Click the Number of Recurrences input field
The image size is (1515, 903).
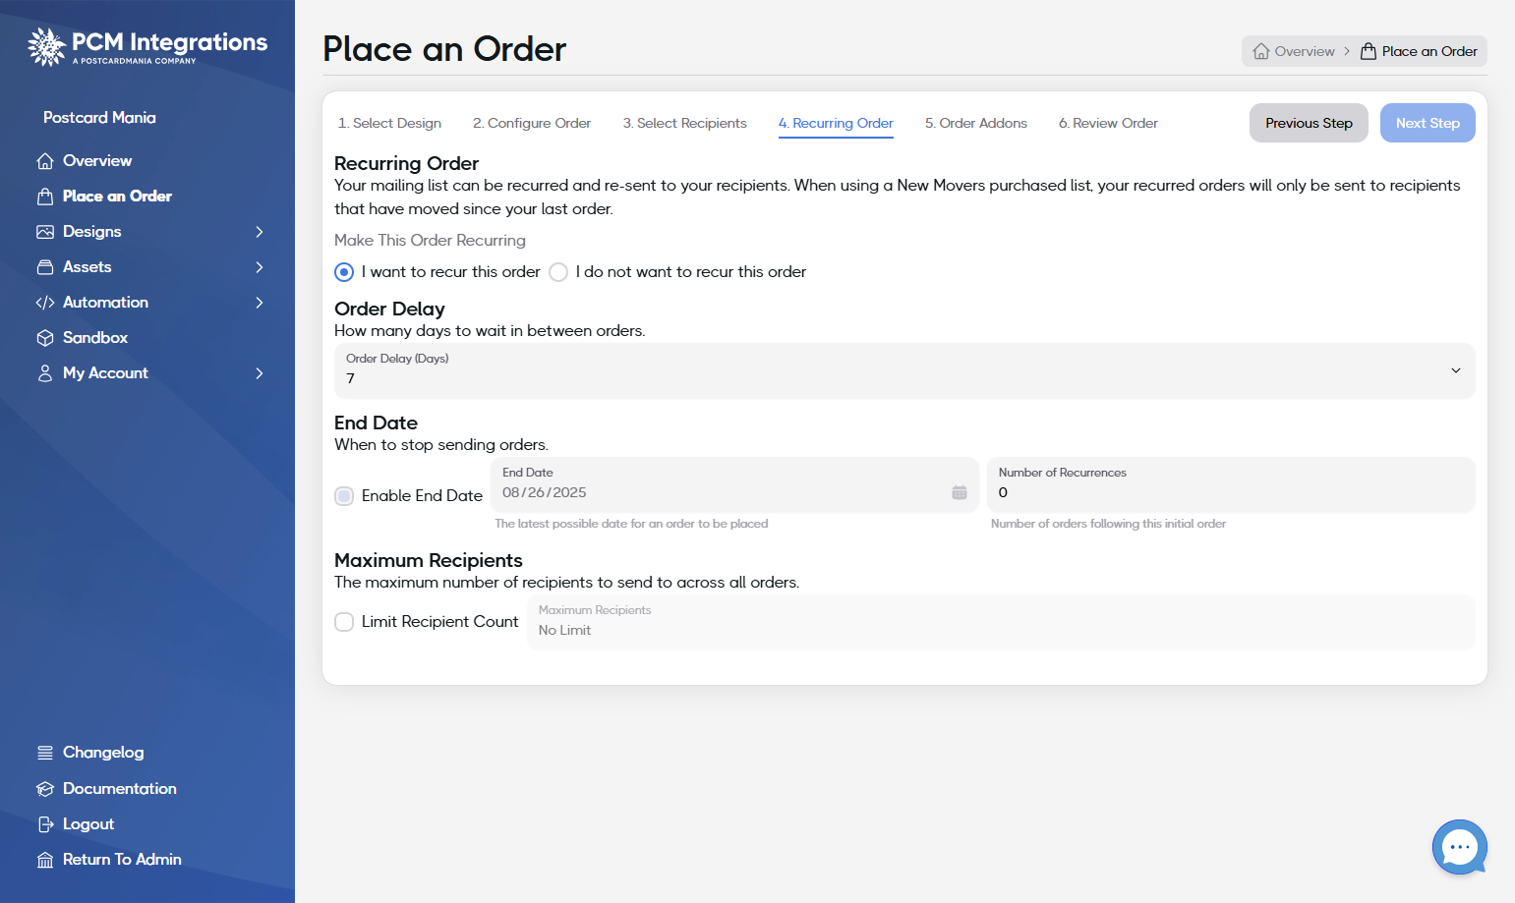(x=1231, y=484)
